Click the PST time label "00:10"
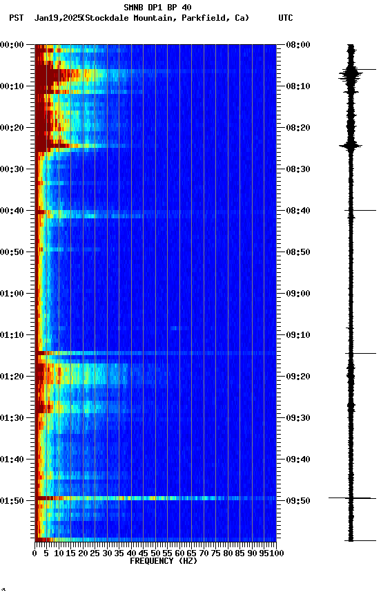The image size is (381, 597). (12, 86)
